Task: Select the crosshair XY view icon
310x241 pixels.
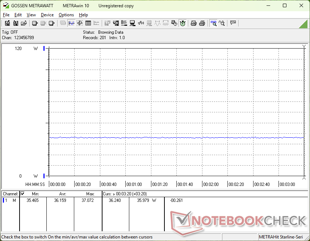Action: point(80,23)
